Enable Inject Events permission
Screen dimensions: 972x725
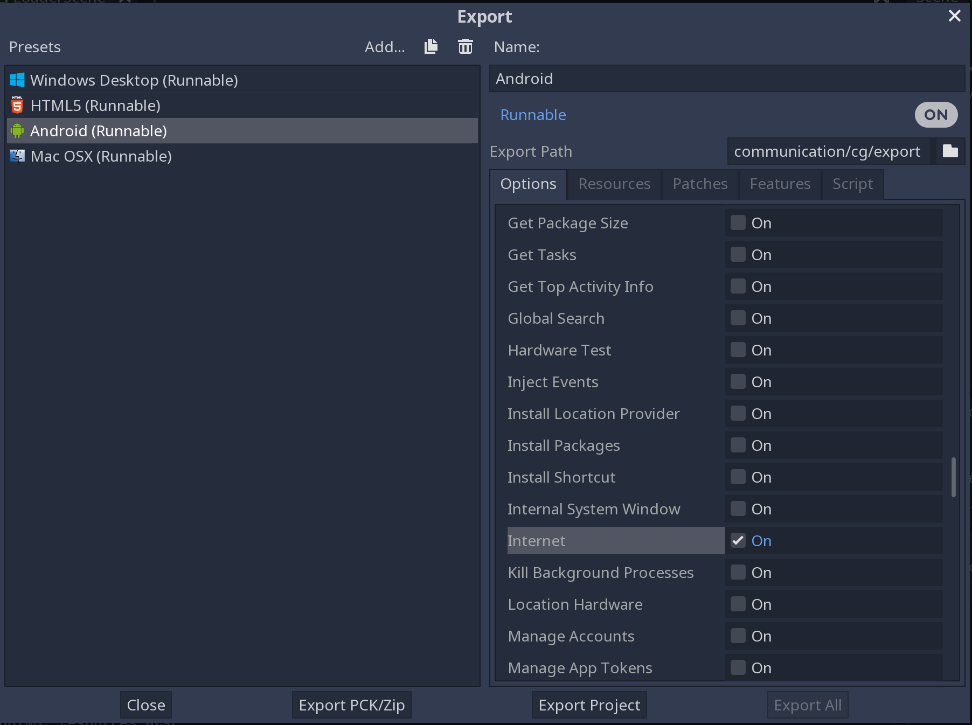[x=738, y=381]
